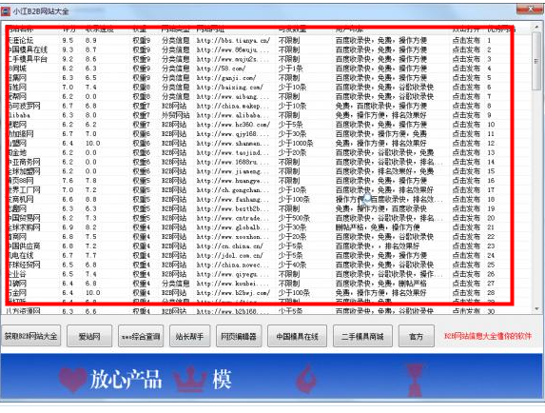The height and width of the screenshot is (413, 545).
Task: Click the http://jdol.com.cn/ URL cell
Action: click(x=230, y=256)
